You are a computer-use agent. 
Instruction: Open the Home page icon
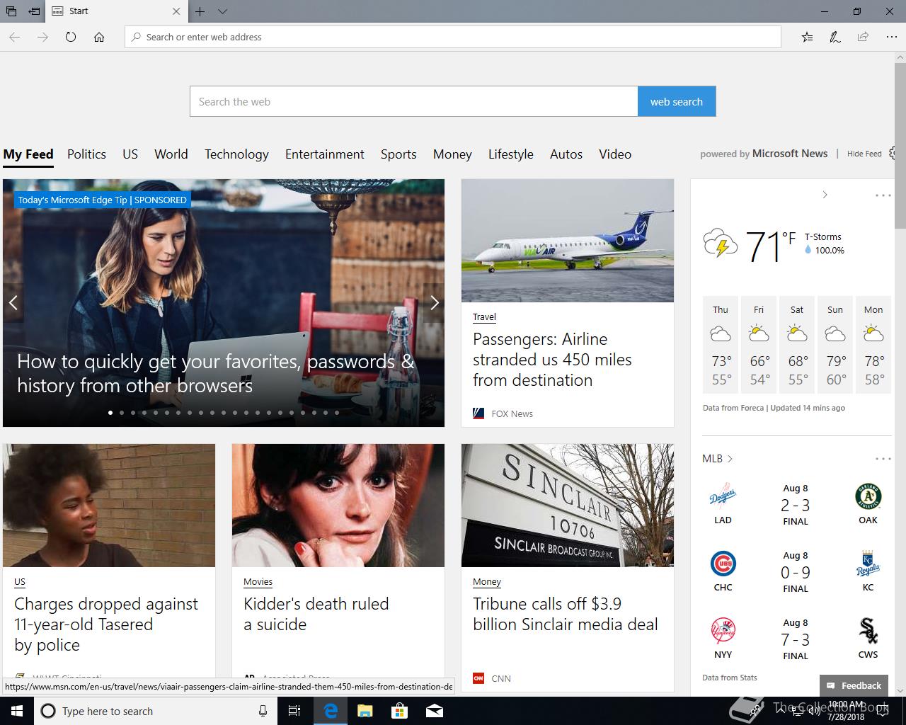tap(99, 37)
